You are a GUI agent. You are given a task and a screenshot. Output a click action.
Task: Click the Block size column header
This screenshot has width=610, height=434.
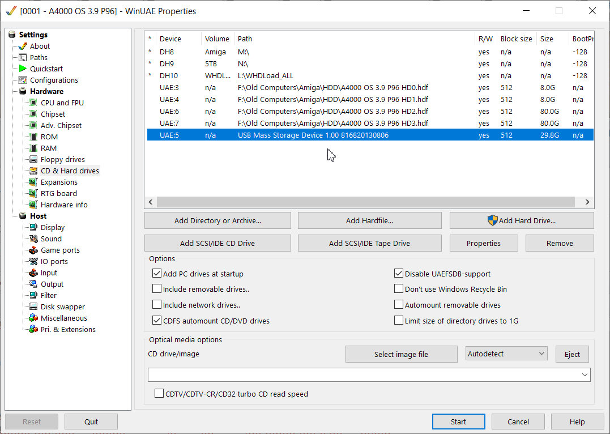517,39
